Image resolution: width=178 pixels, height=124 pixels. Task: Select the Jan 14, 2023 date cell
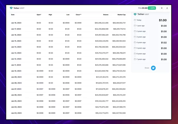click(x=16, y=47)
